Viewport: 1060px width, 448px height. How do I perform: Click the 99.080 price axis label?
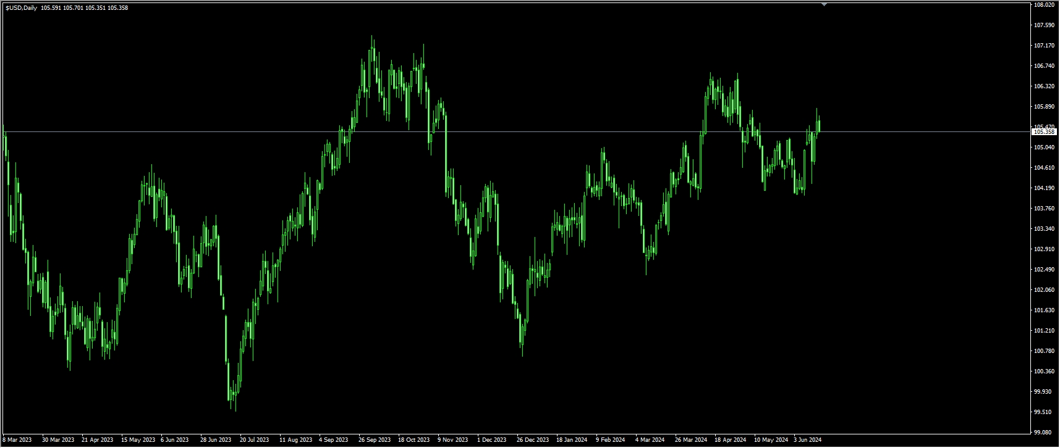[x=1044, y=433]
